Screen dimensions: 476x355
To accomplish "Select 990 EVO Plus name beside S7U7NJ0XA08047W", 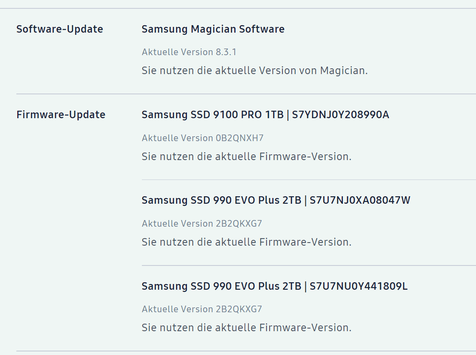I will point(221,200).
